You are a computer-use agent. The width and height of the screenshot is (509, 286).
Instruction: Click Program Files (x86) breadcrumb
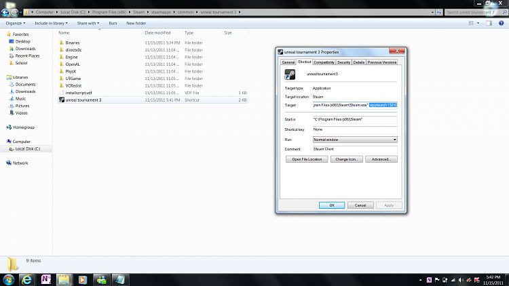(x=109, y=12)
